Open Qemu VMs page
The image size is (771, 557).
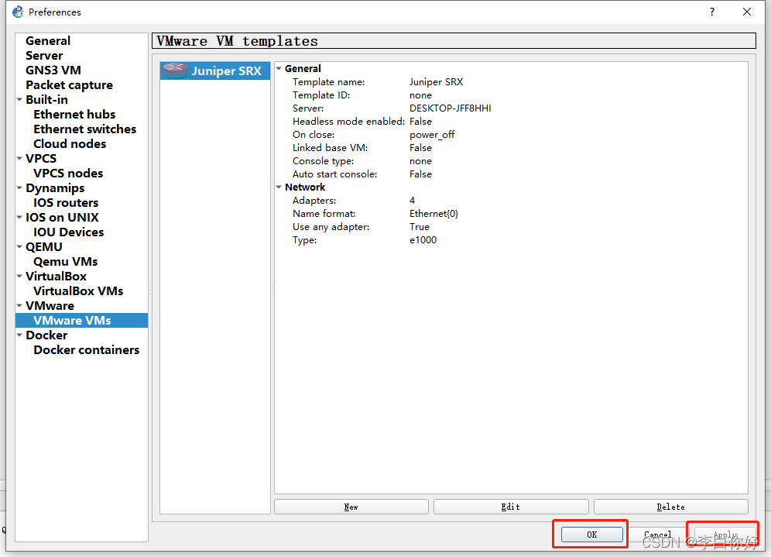[65, 262]
